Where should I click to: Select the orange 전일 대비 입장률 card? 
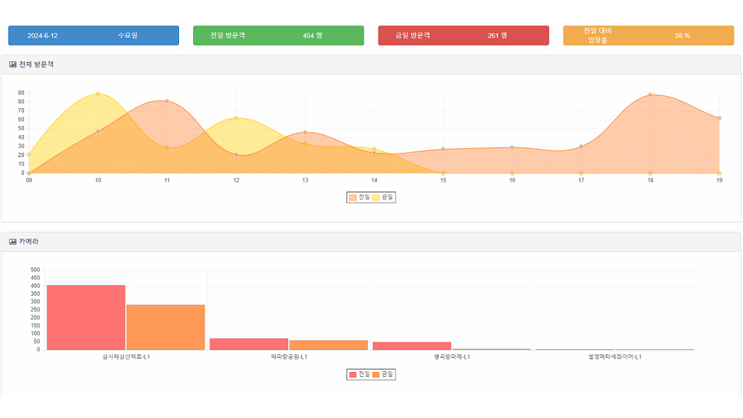(648, 35)
